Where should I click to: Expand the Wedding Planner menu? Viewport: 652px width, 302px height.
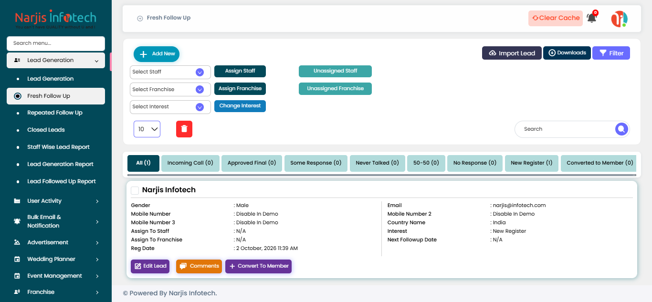click(x=97, y=260)
